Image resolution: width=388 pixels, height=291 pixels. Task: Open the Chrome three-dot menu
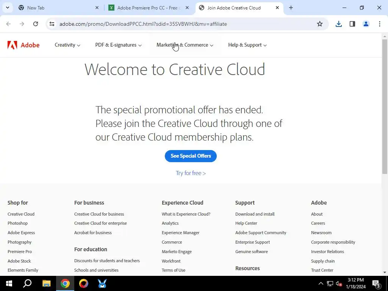coord(380,24)
